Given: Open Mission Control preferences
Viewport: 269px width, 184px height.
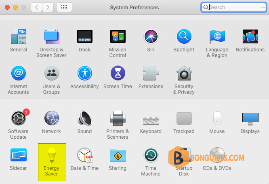Looking at the screenshot, I should click(118, 36).
